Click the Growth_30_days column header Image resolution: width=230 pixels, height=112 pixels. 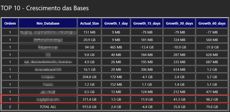[179, 23]
